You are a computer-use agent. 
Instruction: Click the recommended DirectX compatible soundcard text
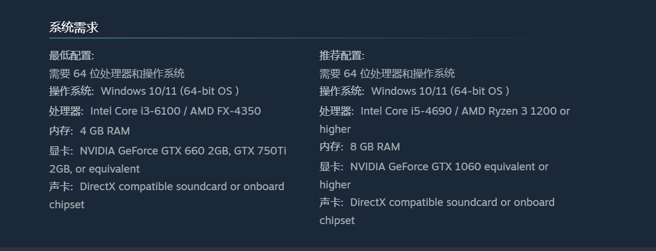[x=452, y=202]
